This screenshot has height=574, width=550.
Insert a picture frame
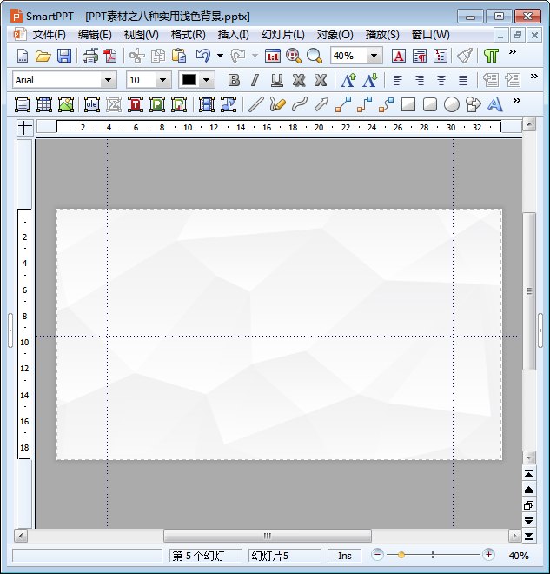coord(66,104)
